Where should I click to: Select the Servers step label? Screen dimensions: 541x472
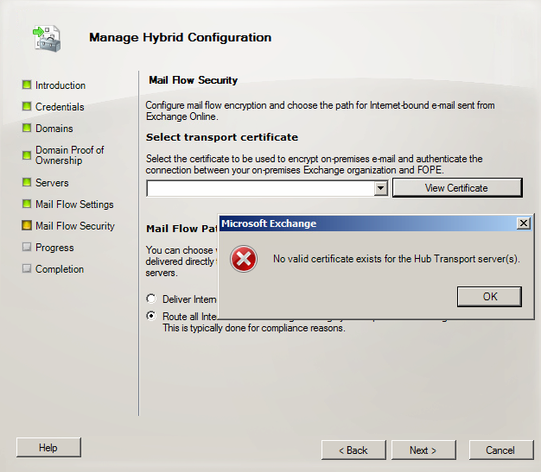(52, 183)
